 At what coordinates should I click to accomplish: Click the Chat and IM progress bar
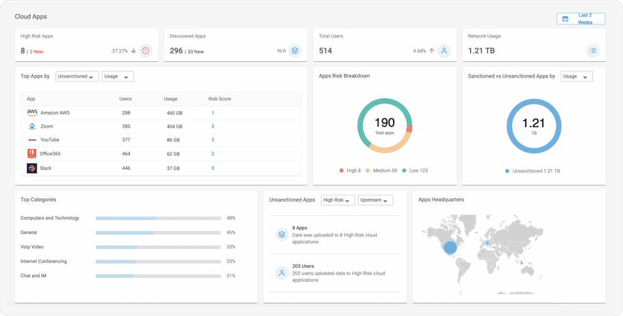(158, 275)
